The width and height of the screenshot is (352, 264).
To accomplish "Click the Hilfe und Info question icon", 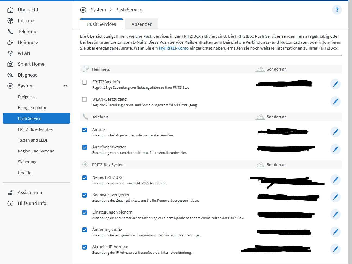I will 10,203.
